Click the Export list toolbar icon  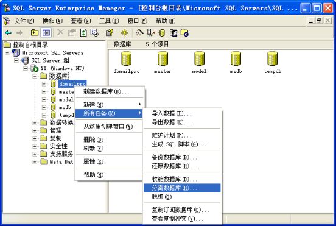94,33
